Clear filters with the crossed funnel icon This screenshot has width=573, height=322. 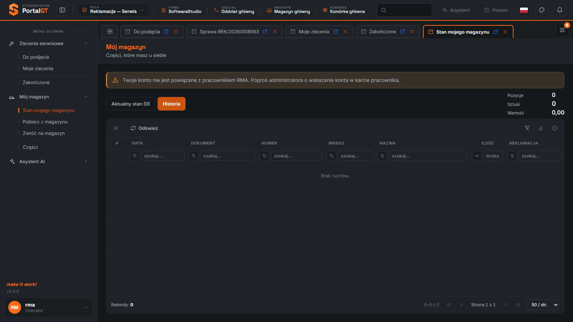click(527, 128)
